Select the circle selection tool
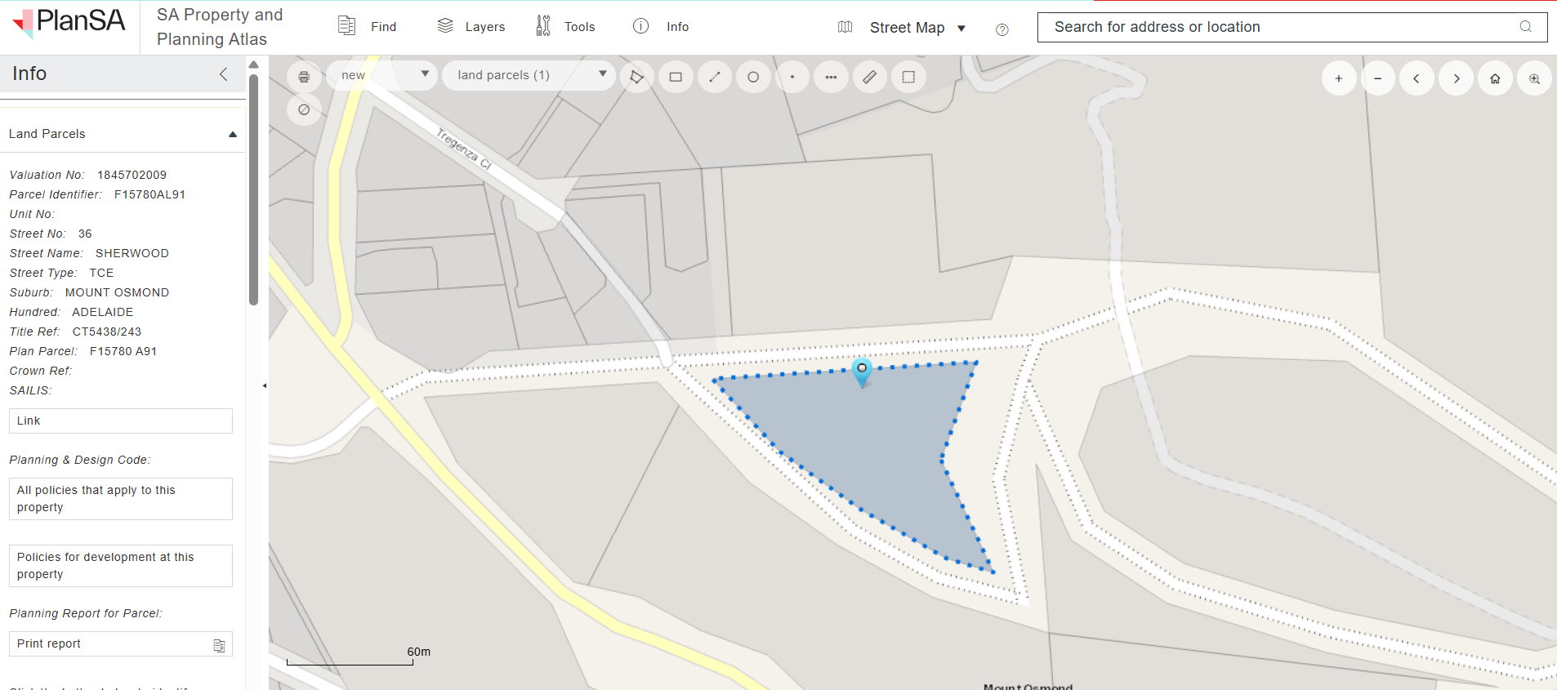This screenshot has height=690, width=1557. (753, 77)
